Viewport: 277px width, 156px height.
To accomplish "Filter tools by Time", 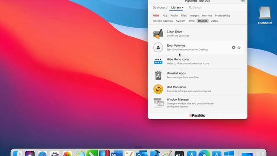I will pos(191,21).
